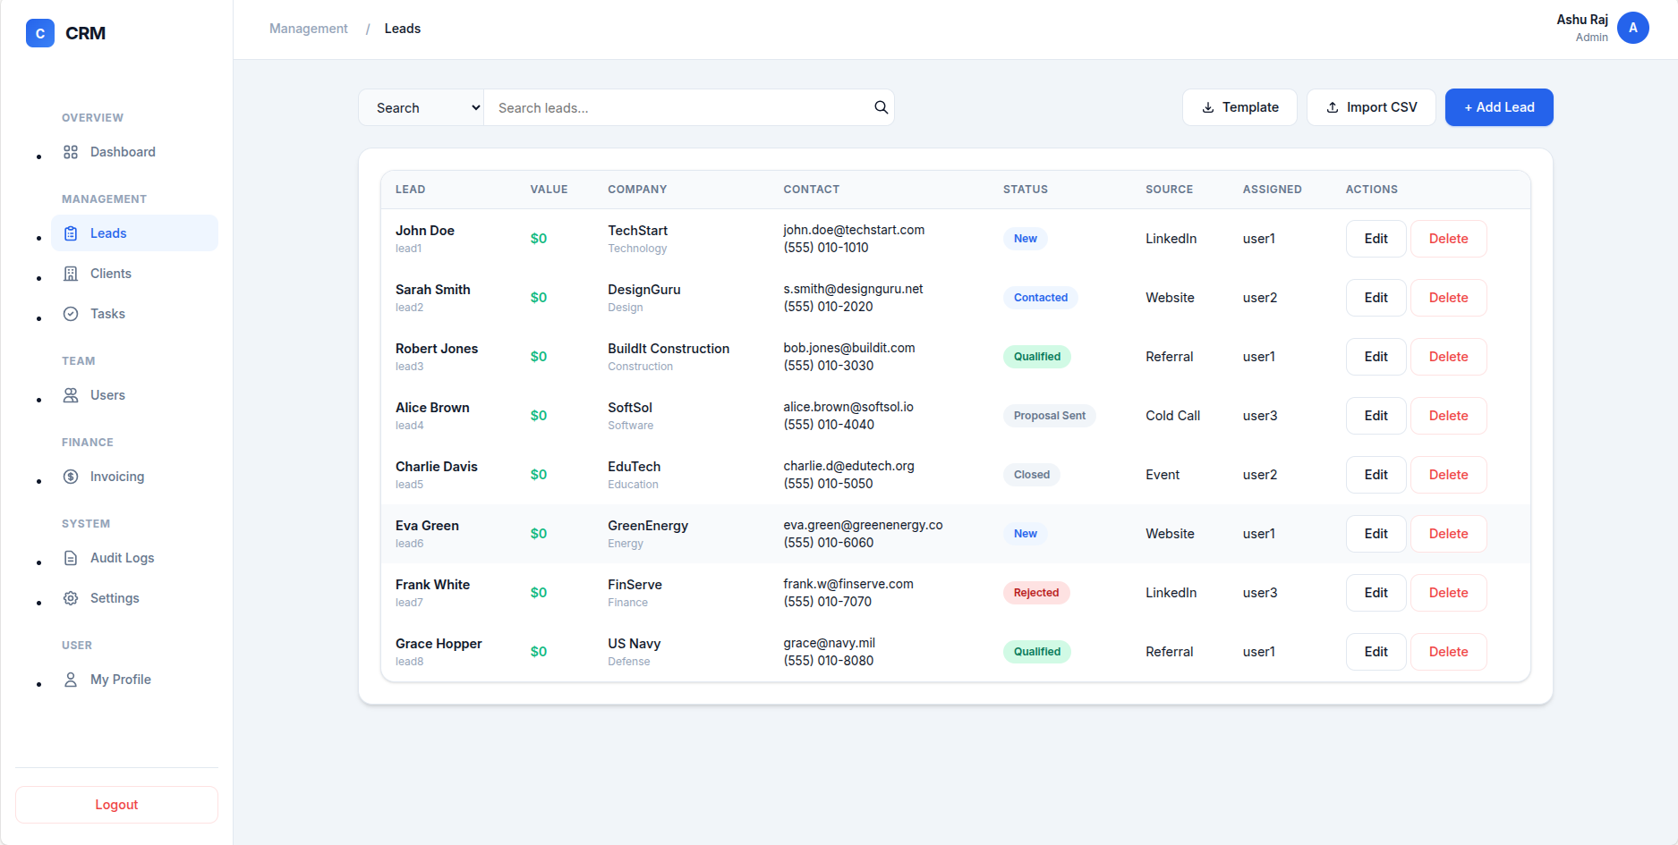Select the Leads clipboard icon in sidebar
The height and width of the screenshot is (845, 1678).
point(70,232)
